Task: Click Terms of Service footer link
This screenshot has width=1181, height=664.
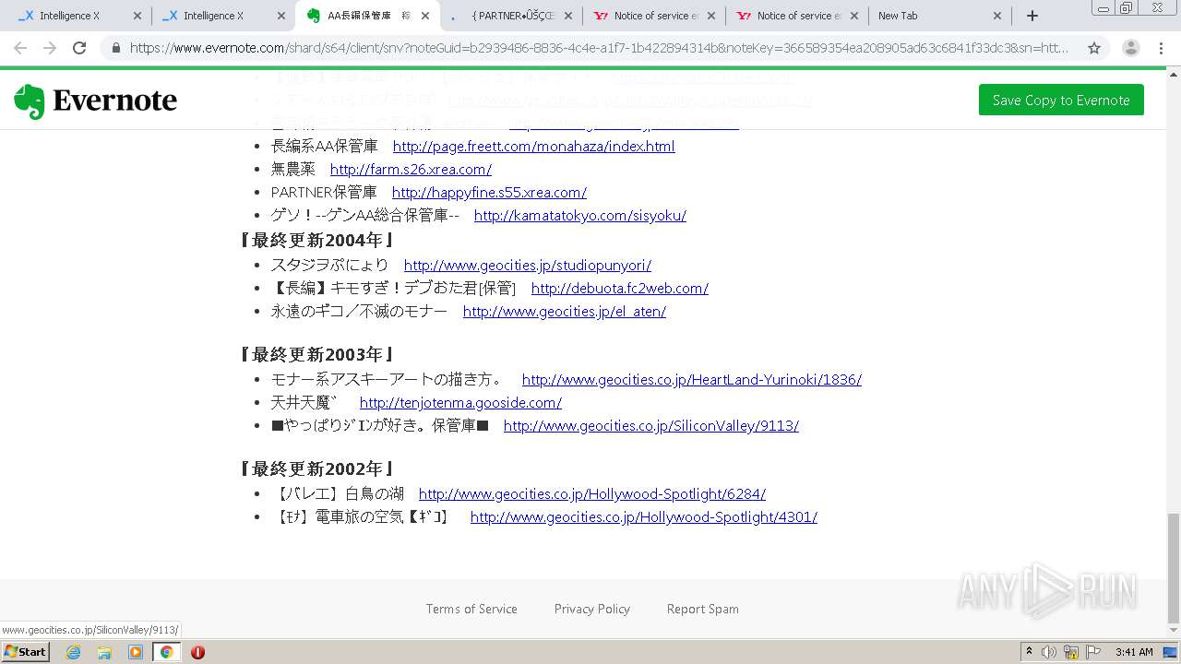Action: point(471,609)
